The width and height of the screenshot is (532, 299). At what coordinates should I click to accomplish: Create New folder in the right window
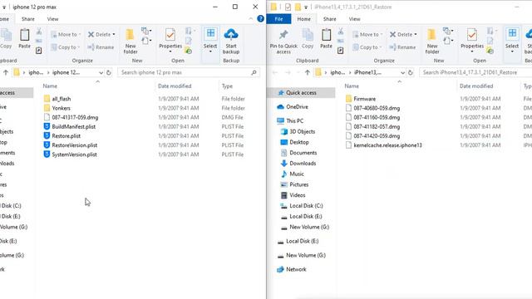[x=432, y=42]
